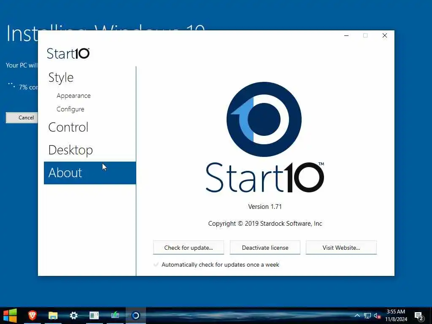This screenshot has width=432, height=324.
Task: Select Appearance under Style
Action: click(73, 96)
